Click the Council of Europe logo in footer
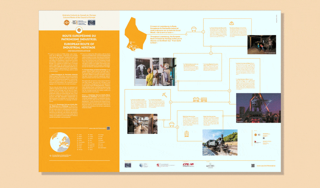Viewport: 320px width, 188px height. pyautogui.click(x=128, y=165)
